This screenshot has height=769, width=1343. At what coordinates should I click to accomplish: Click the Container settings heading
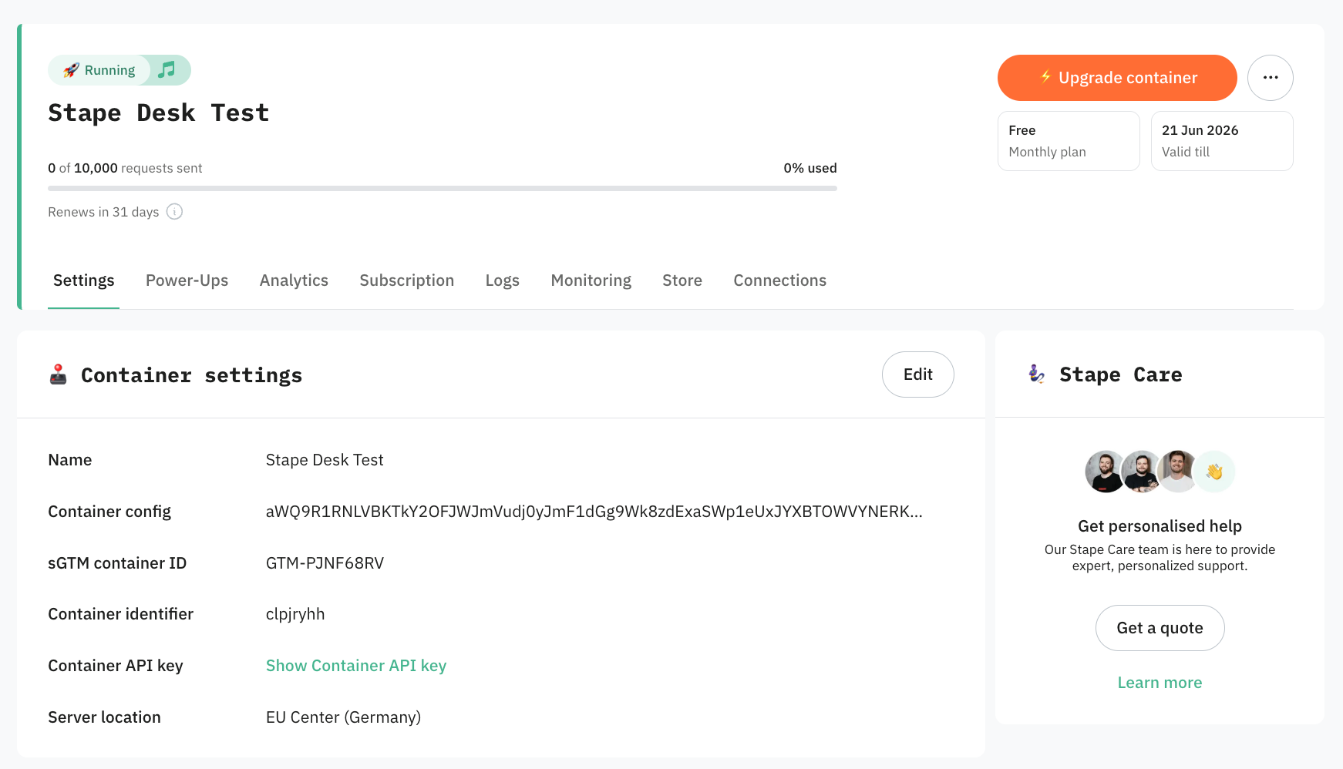pos(192,375)
